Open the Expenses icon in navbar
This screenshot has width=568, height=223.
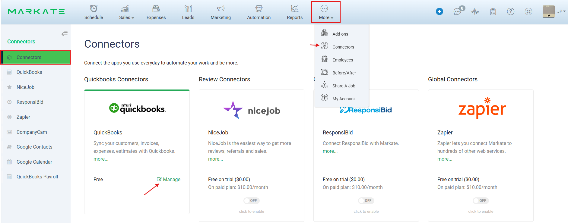(x=156, y=8)
